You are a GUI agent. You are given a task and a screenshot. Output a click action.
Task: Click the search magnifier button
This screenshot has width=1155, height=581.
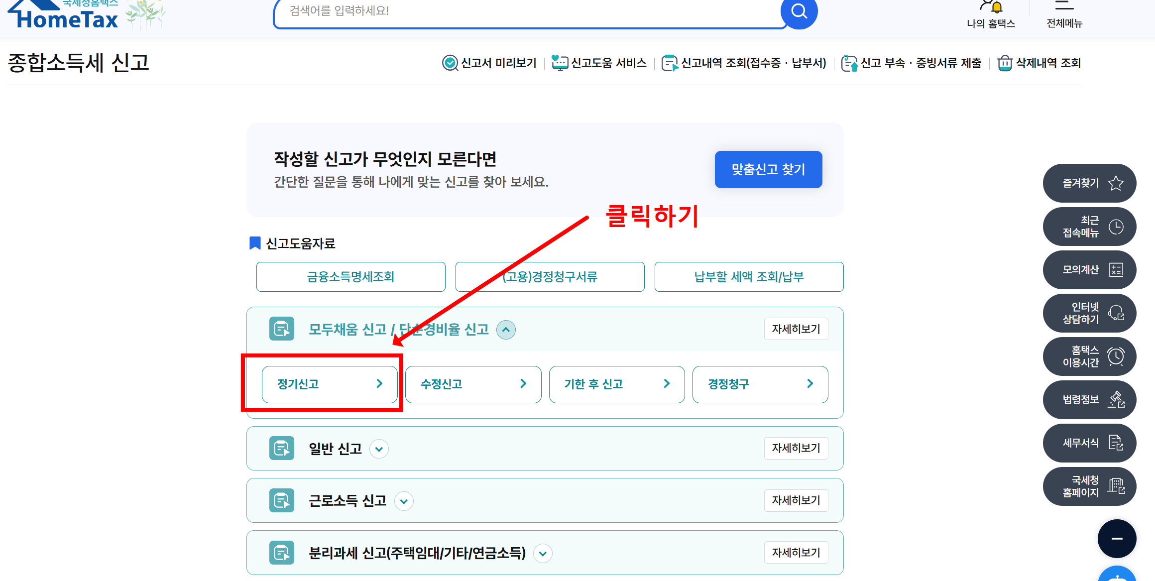click(x=799, y=11)
